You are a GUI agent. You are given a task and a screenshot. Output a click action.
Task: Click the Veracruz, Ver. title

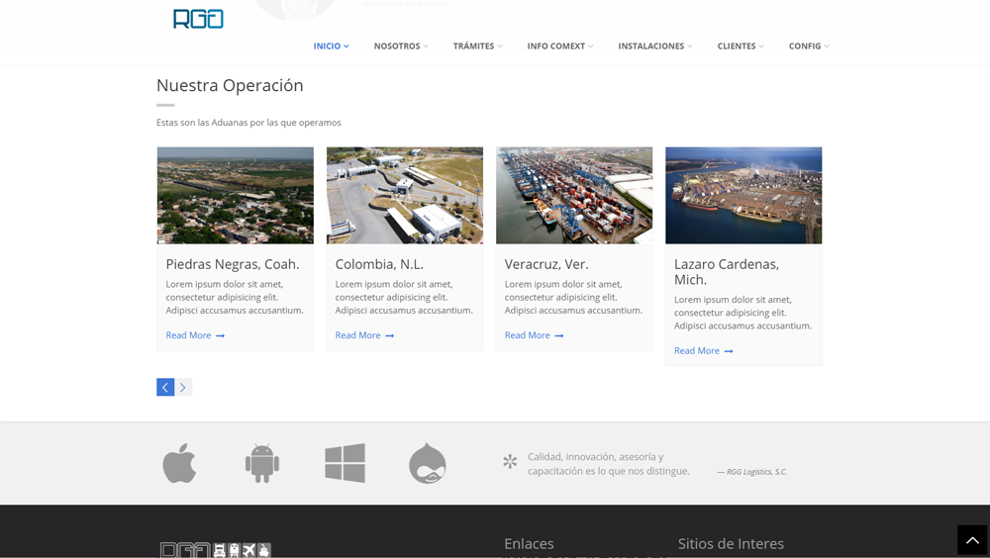click(x=546, y=264)
